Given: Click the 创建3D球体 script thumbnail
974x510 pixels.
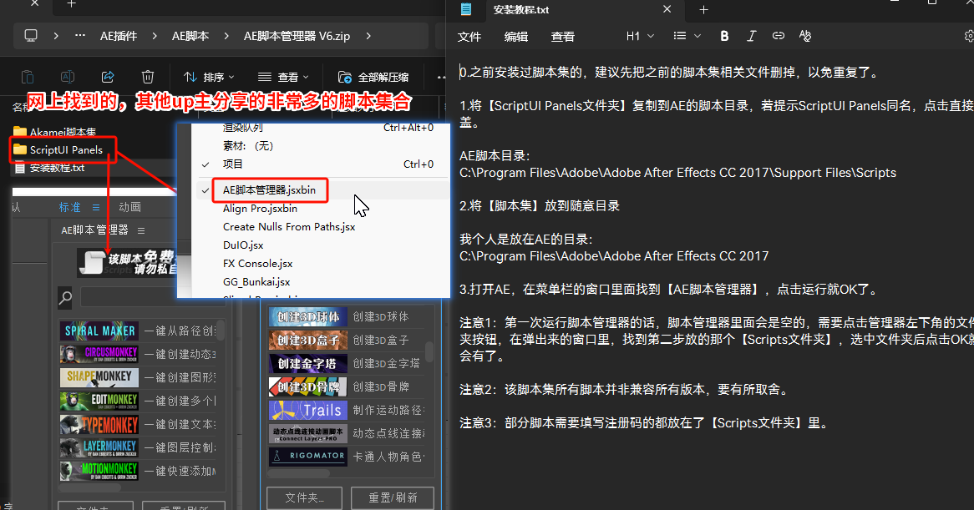Looking at the screenshot, I should point(308,316).
